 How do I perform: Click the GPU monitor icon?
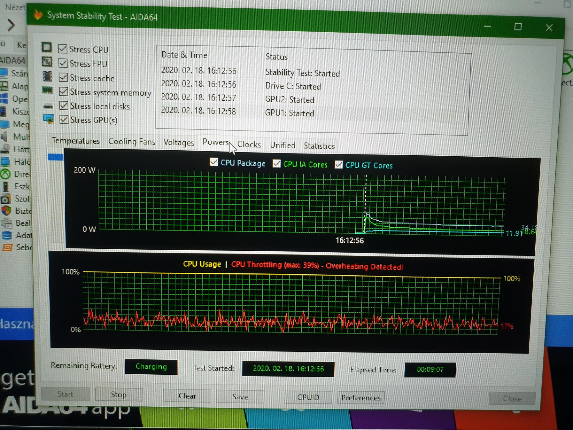pos(49,119)
